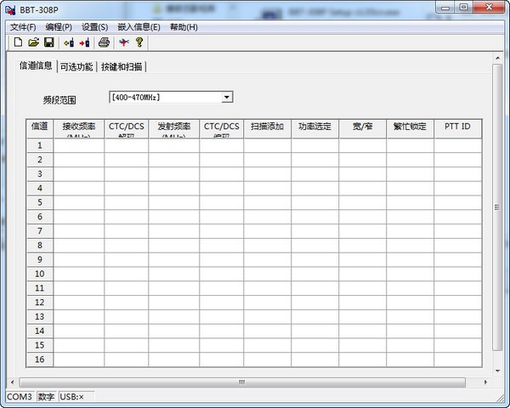
Task: Open the 嵌入信息(E) menu
Action: [x=139, y=27]
